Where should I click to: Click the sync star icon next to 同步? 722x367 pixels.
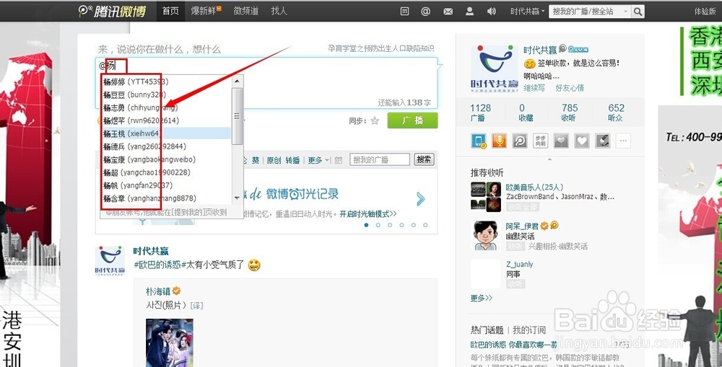[x=375, y=121]
